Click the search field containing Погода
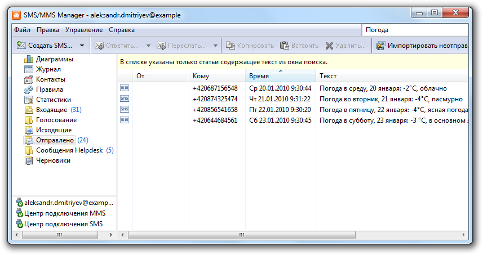 414,30
